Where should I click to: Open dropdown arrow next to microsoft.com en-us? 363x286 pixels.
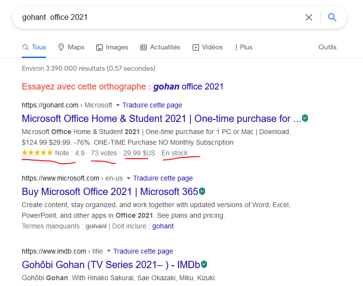[128, 178]
